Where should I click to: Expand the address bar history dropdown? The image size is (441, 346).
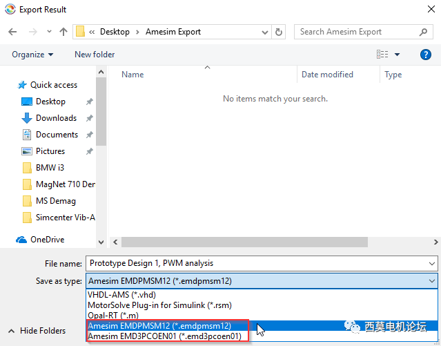tap(264, 32)
